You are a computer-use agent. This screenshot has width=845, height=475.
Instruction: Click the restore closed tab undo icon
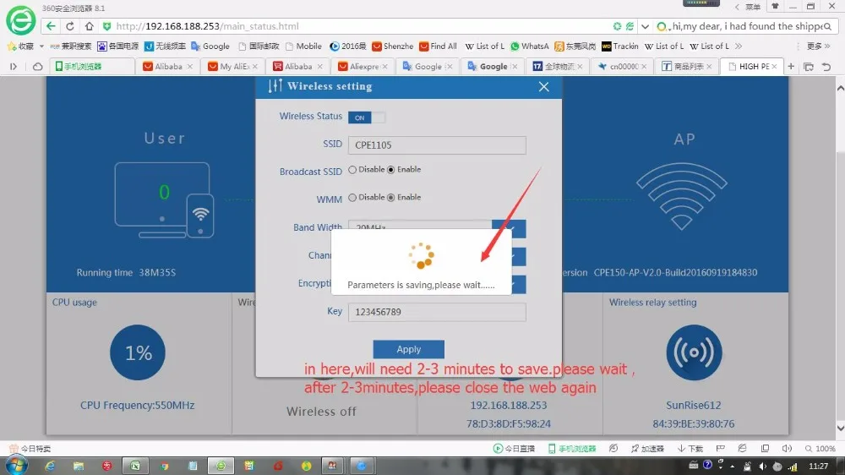tap(826, 66)
